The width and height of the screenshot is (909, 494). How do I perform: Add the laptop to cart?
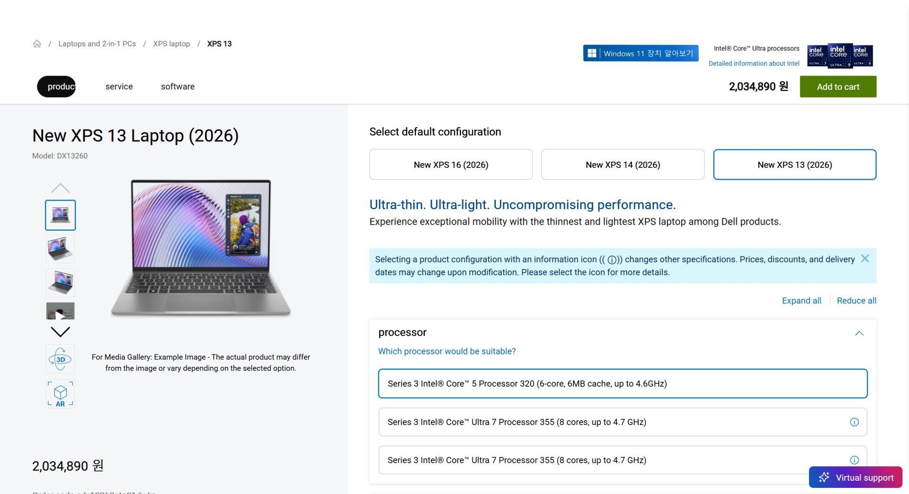(838, 87)
